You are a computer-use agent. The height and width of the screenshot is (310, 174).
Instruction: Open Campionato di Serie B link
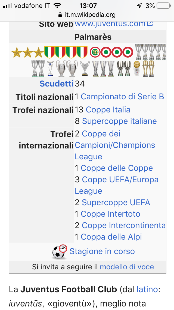pyautogui.click(x=122, y=97)
